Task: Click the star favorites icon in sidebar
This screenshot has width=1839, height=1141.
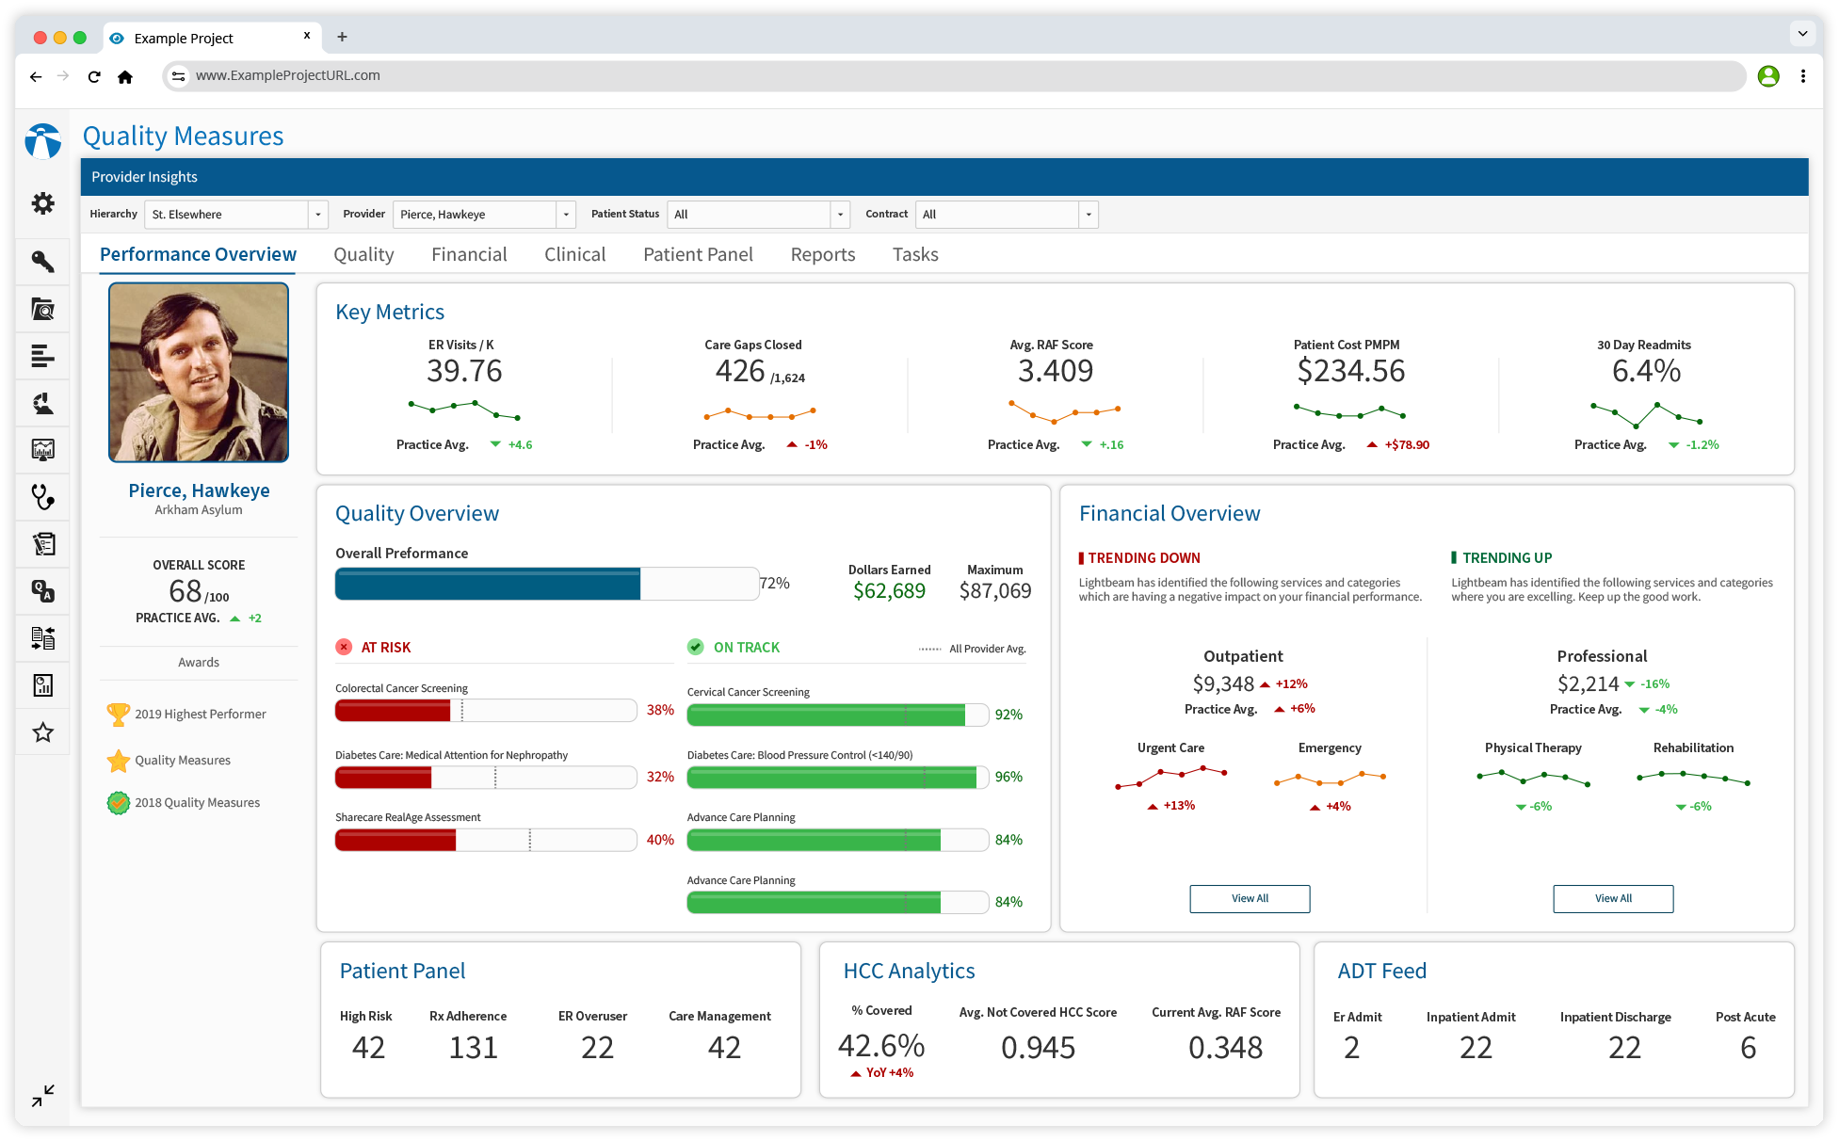Action: 42,732
